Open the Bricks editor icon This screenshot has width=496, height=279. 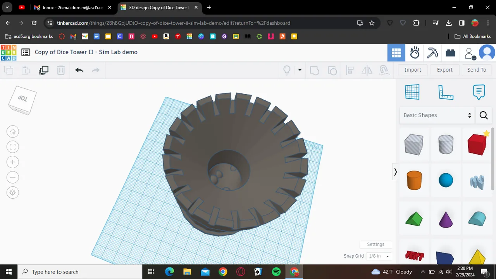click(450, 53)
